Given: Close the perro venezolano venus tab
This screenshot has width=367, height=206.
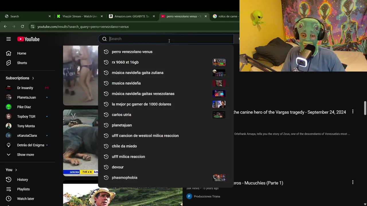Looking at the screenshot, I should (206, 16).
